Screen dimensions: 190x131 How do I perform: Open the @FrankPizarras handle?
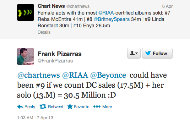point(55,61)
